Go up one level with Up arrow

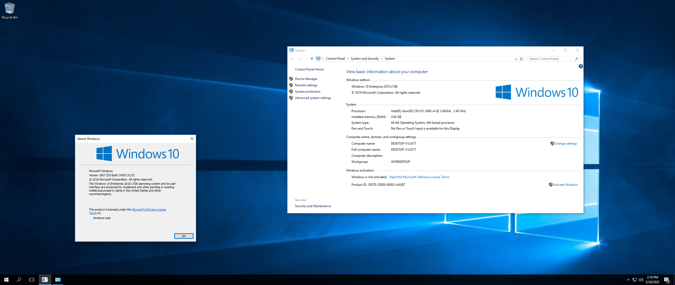[312, 59]
